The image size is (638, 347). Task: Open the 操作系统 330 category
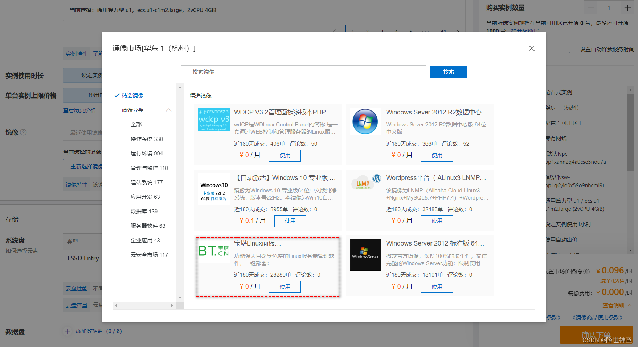147,139
